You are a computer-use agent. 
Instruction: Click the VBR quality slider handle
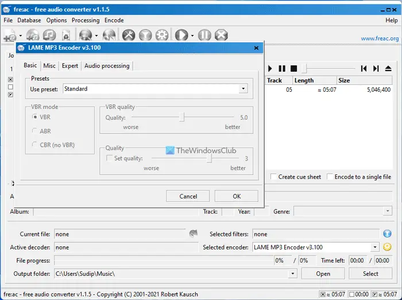point(182,117)
